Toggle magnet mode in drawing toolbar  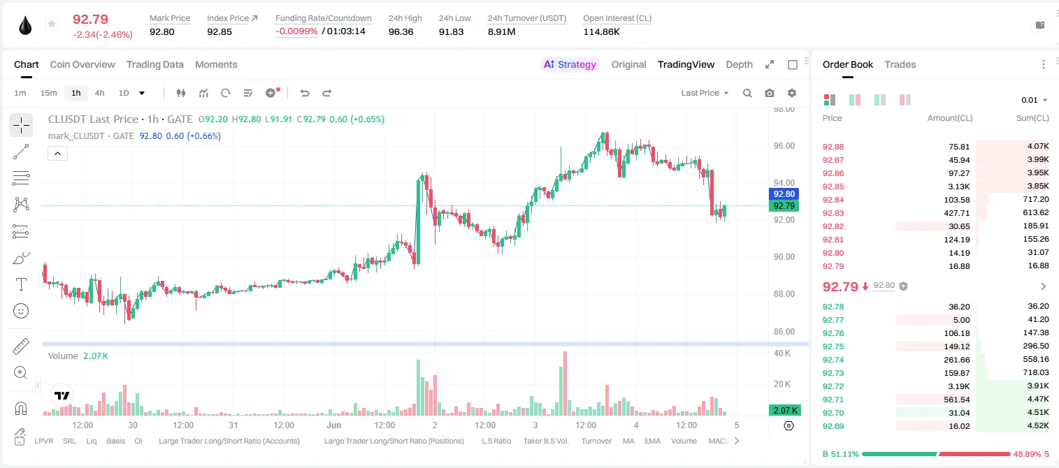coord(21,409)
